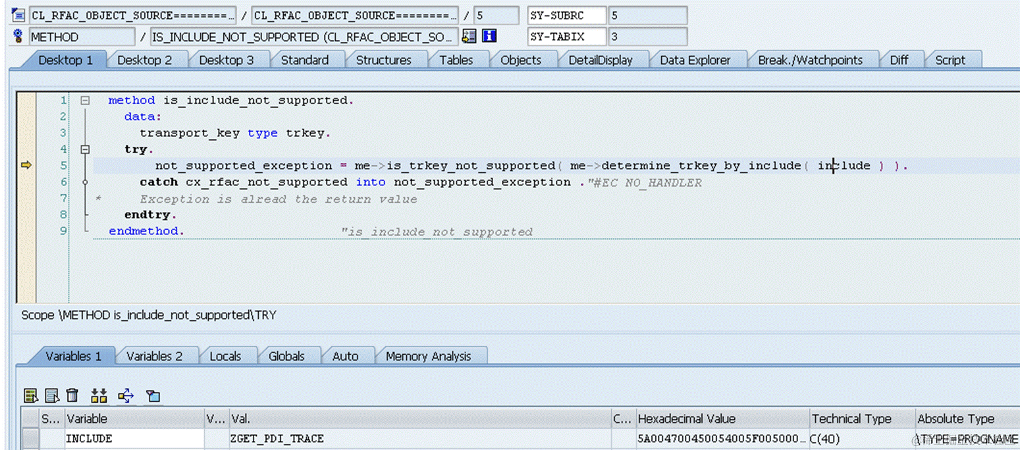1020x450 pixels.
Task: Open the Memory Analysis tab
Action: pyautogui.click(x=428, y=356)
